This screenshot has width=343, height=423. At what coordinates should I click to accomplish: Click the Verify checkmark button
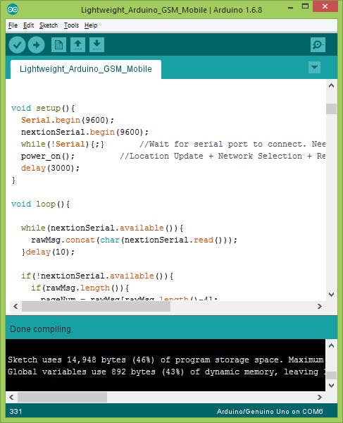(17, 45)
